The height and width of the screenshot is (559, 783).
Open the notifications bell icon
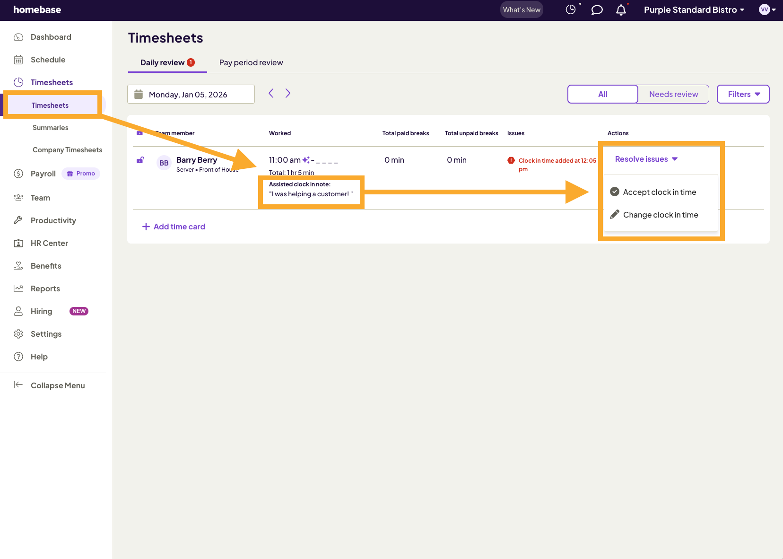pyautogui.click(x=621, y=10)
